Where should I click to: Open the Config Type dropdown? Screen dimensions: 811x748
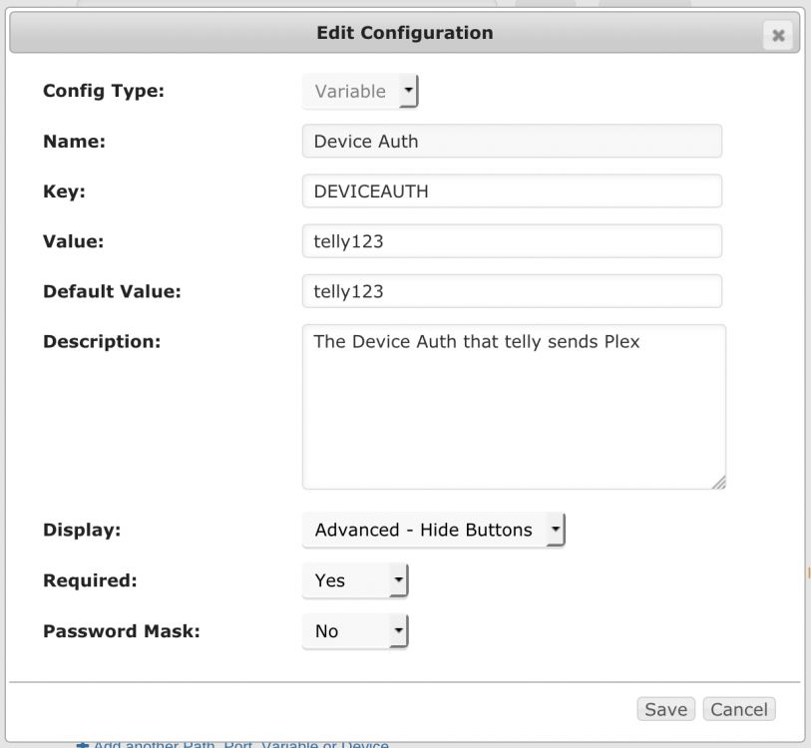point(360,91)
